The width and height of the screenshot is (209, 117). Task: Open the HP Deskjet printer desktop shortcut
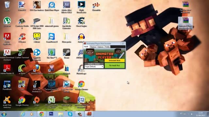pos(37,23)
